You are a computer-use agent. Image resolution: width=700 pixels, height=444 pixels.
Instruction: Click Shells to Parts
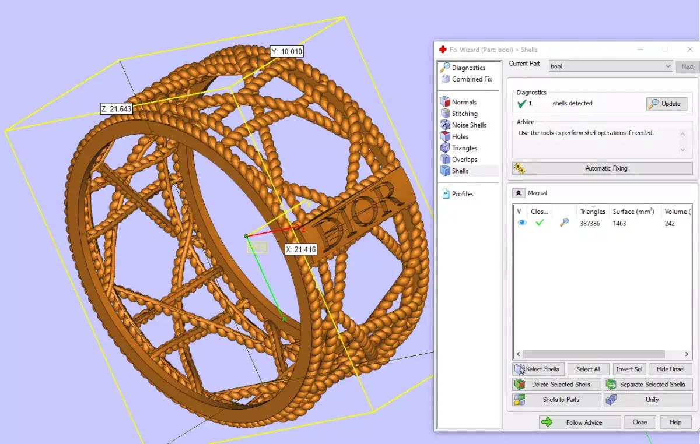tap(556, 400)
